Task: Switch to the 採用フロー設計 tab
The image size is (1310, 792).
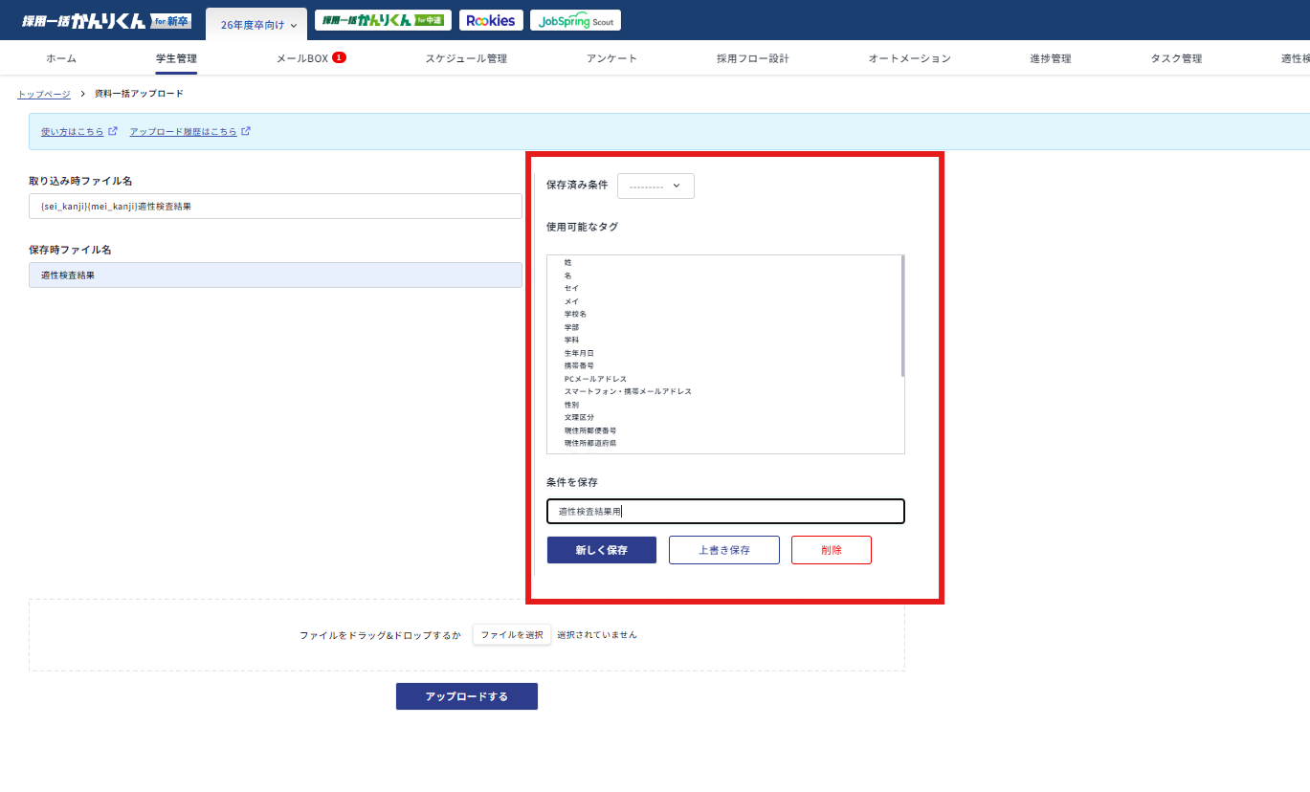Action: 752,58
